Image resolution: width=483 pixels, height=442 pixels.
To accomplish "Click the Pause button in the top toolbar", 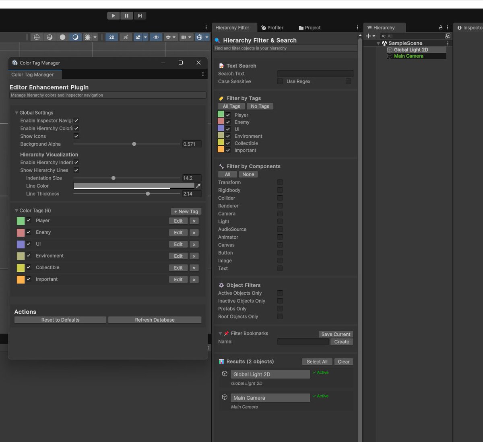I will pos(126,16).
